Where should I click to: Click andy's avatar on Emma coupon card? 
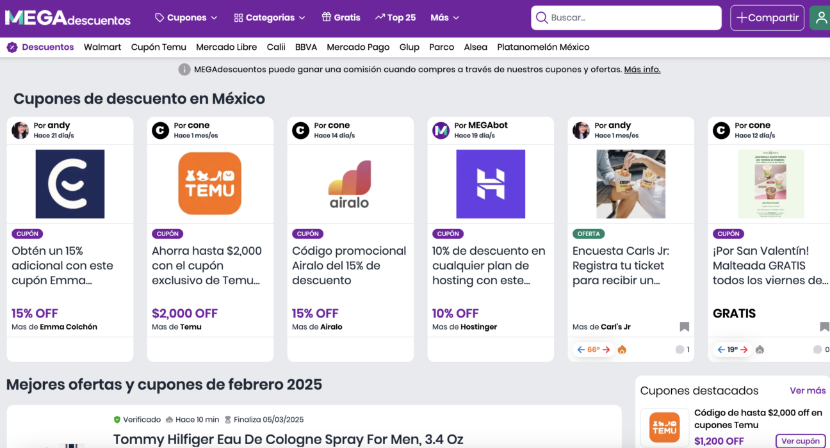point(20,131)
